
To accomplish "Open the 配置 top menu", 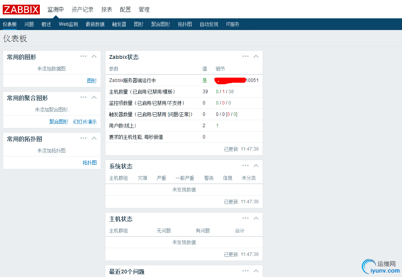I will pyautogui.click(x=125, y=10).
